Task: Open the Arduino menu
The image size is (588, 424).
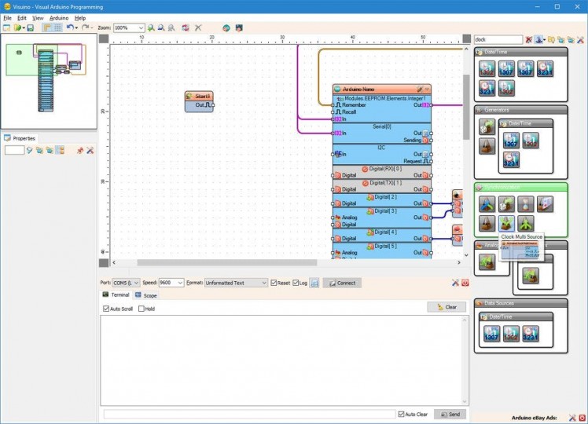Action: (x=59, y=17)
